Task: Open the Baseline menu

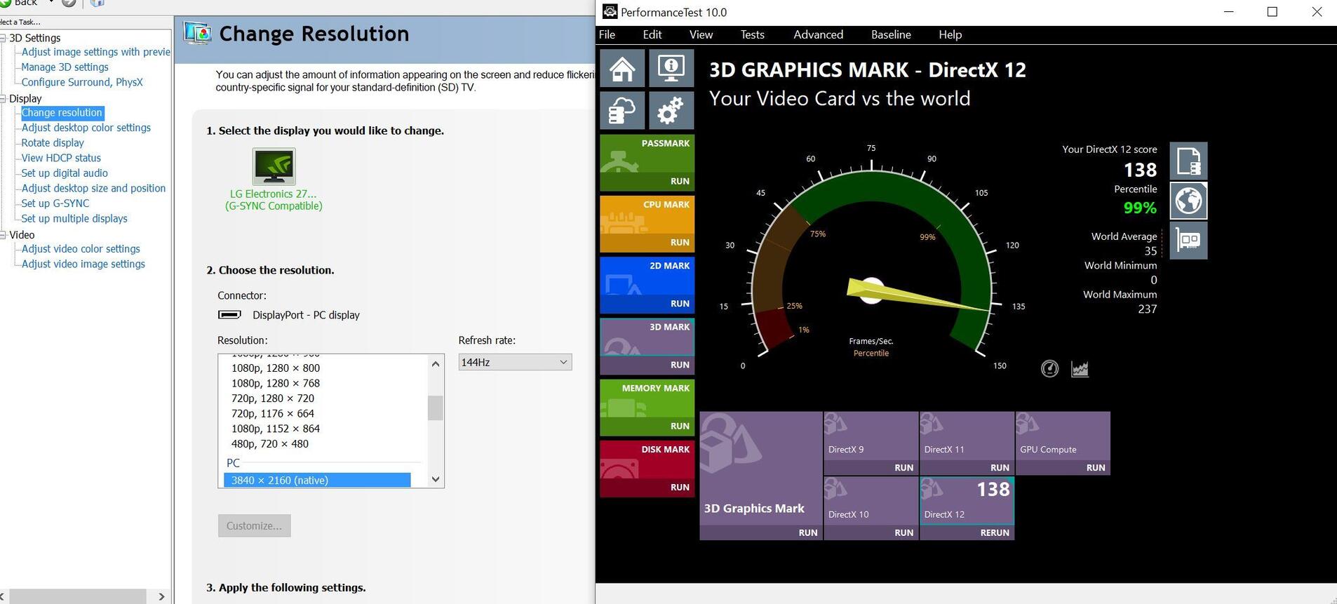Action: pyautogui.click(x=891, y=34)
